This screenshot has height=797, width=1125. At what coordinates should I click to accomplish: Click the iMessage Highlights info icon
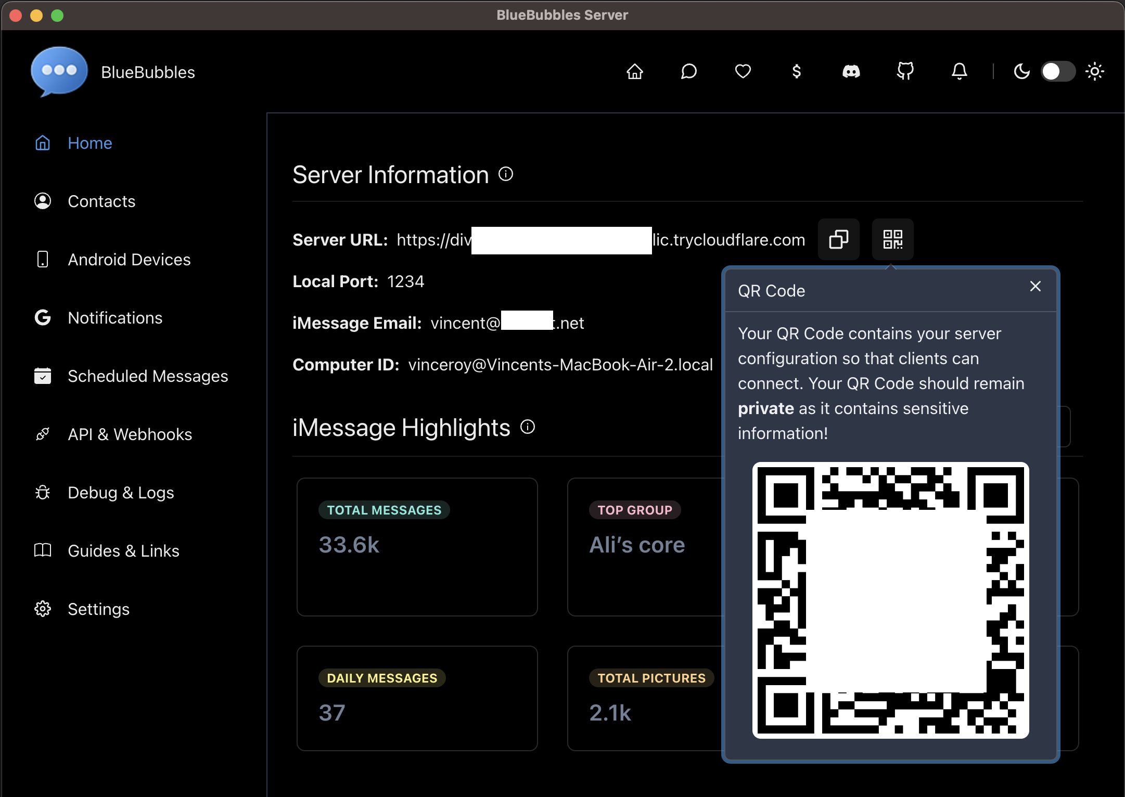pyautogui.click(x=527, y=427)
